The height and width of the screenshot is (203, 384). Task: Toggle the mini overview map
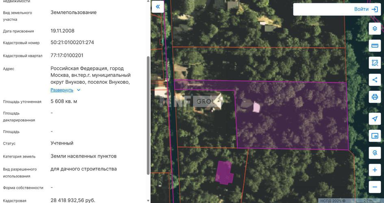(x=375, y=136)
